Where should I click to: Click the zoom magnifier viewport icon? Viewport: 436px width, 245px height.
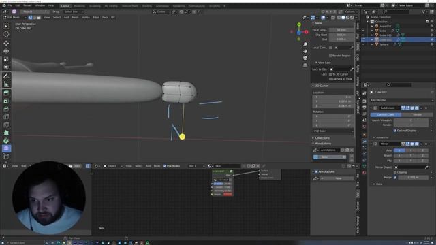pyautogui.click(x=305, y=44)
